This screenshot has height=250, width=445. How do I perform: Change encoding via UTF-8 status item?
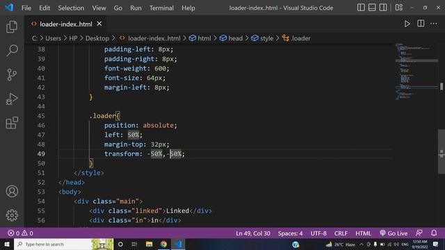point(318,233)
